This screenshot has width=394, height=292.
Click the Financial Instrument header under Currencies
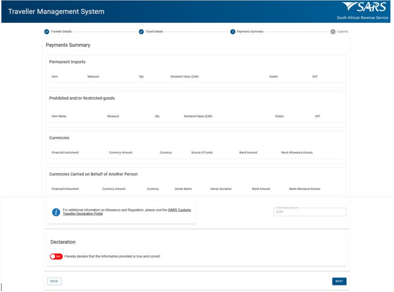click(65, 153)
